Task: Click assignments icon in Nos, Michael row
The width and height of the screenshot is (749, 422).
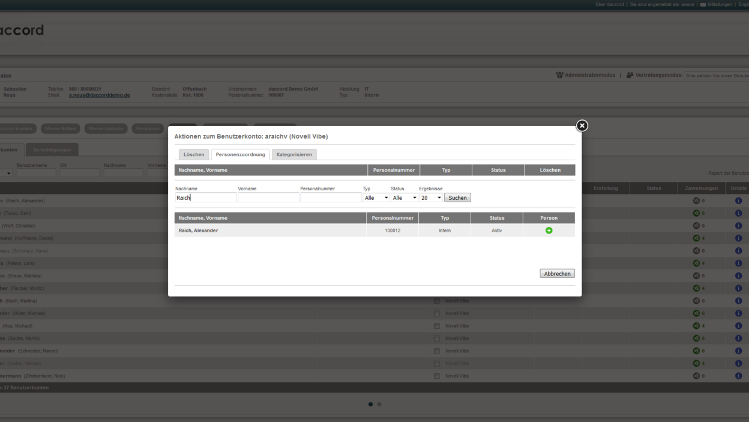Action: point(696,326)
